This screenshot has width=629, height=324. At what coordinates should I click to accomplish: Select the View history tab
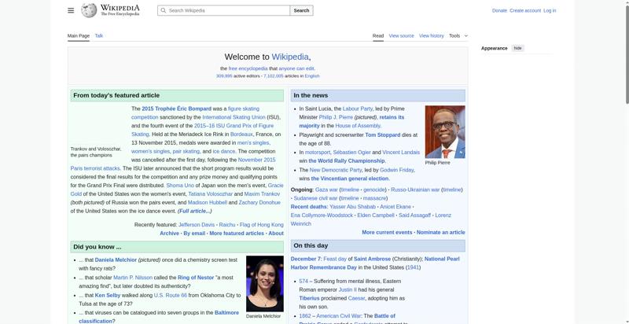(x=431, y=35)
